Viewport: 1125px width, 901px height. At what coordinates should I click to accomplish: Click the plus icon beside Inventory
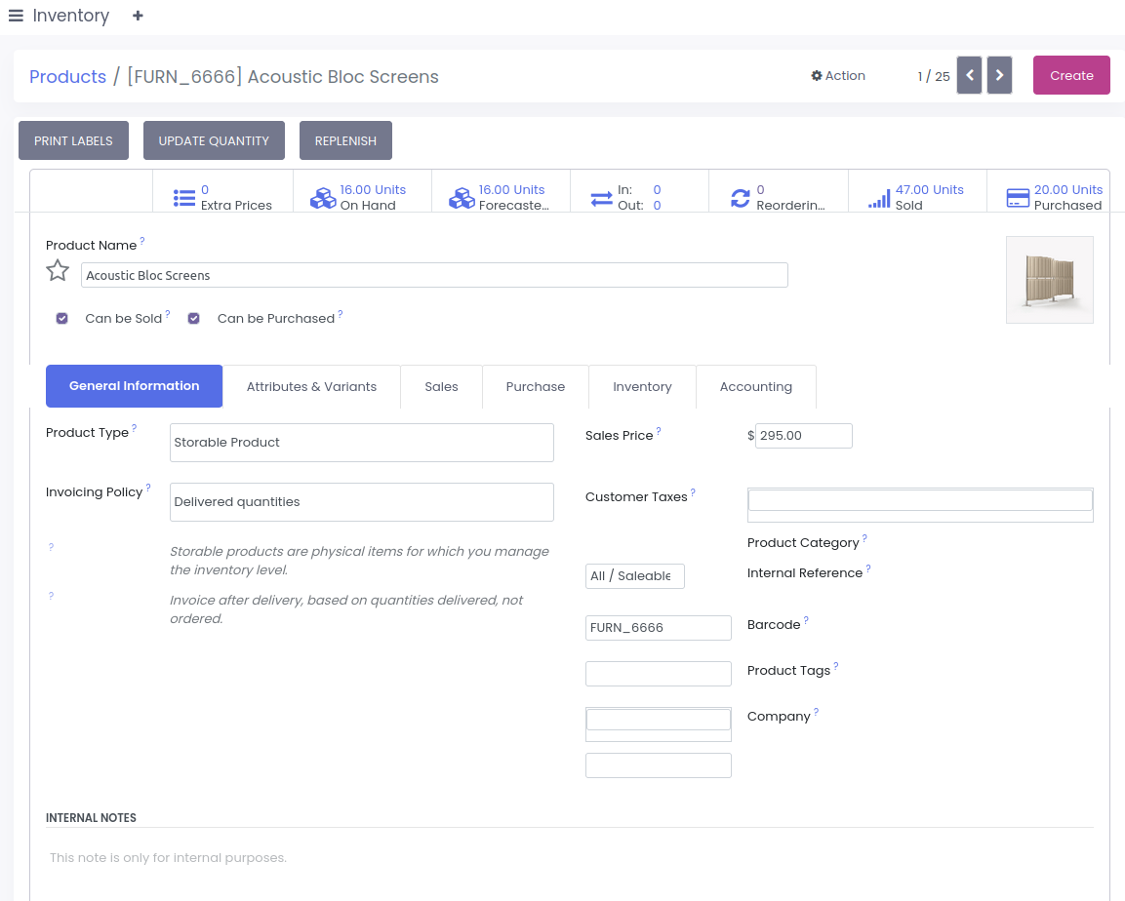point(138,16)
